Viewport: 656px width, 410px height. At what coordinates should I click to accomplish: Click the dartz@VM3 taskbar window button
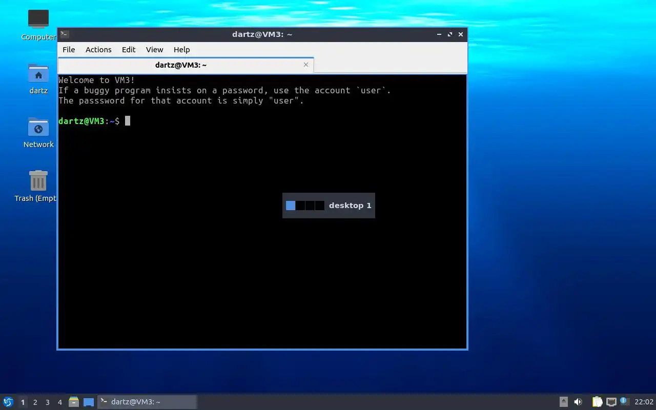pyautogui.click(x=147, y=402)
